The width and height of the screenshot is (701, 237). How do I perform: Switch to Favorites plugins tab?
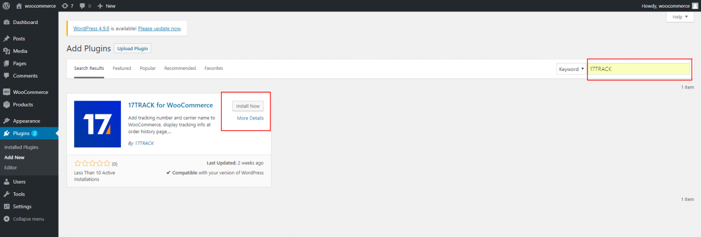point(214,68)
